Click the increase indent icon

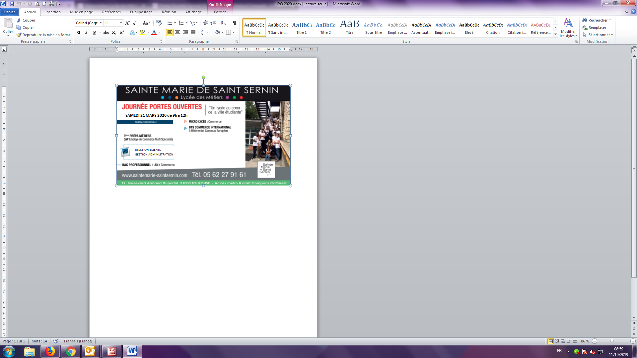(x=213, y=23)
